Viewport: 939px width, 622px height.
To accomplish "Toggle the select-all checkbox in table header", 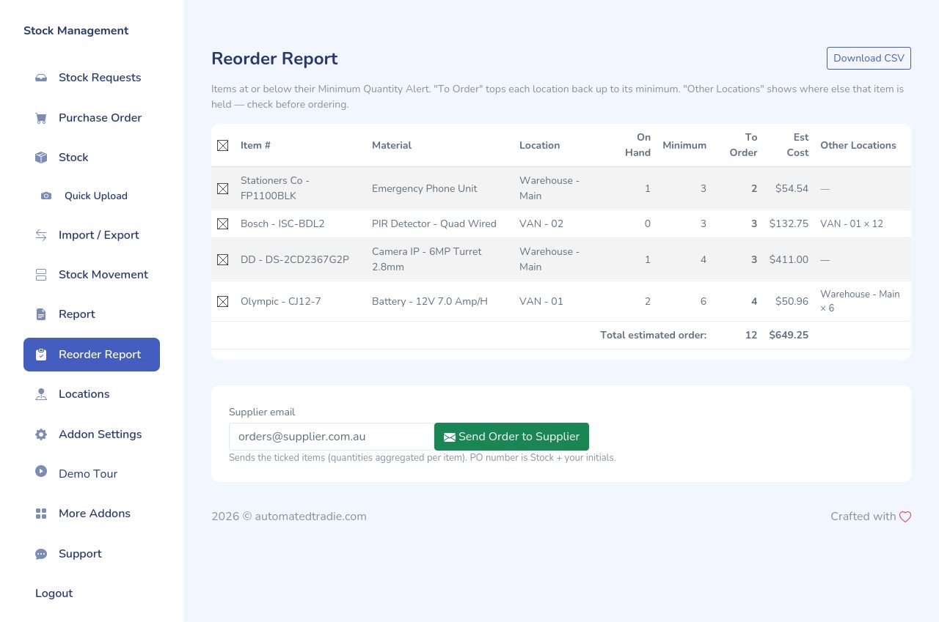I will coord(223,146).
